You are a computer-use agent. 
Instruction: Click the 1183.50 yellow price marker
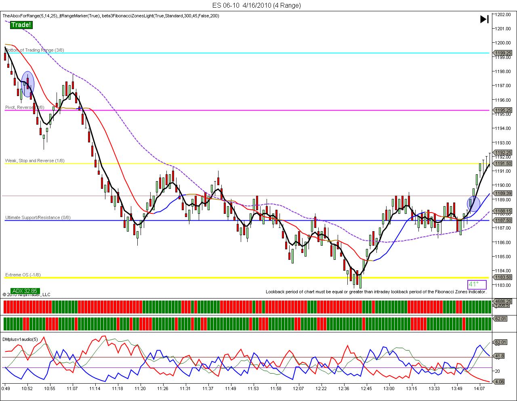tap(503, 277)
